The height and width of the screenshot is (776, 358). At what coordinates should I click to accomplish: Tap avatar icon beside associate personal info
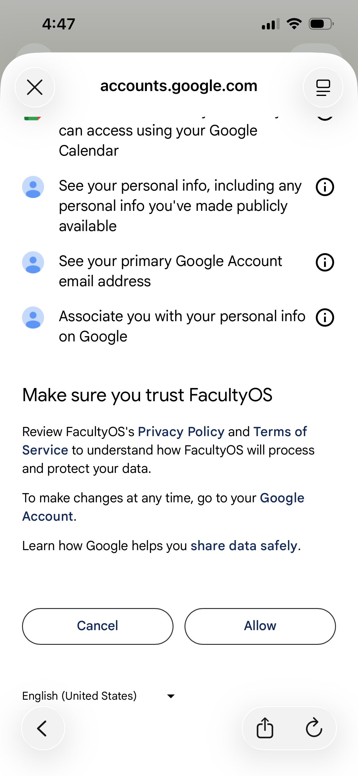click(x=33, y=318)
